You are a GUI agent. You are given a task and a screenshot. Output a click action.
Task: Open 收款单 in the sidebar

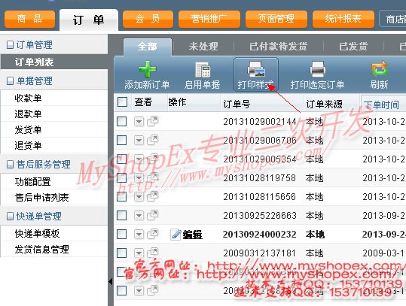point(28,98)
